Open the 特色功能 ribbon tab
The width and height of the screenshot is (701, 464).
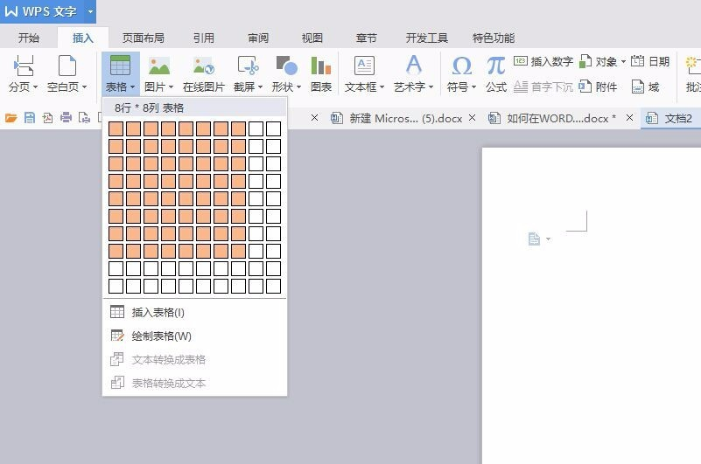494,38
